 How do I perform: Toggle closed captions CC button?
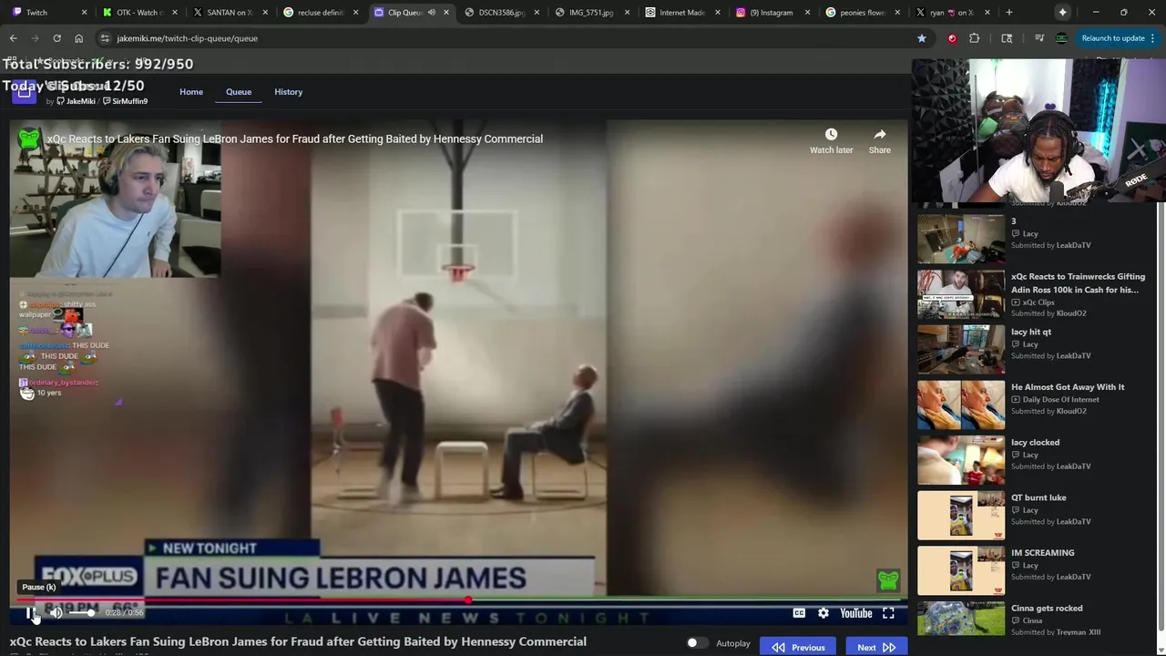(x=799, y=613)
